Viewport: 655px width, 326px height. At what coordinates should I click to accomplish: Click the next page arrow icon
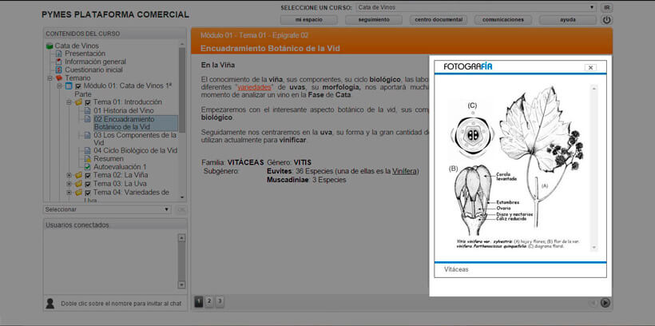point(605,302)
